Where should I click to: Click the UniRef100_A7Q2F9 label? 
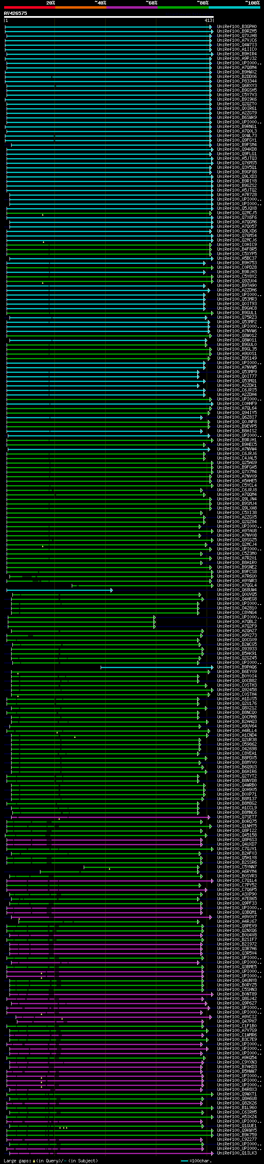tap(237, 626)
